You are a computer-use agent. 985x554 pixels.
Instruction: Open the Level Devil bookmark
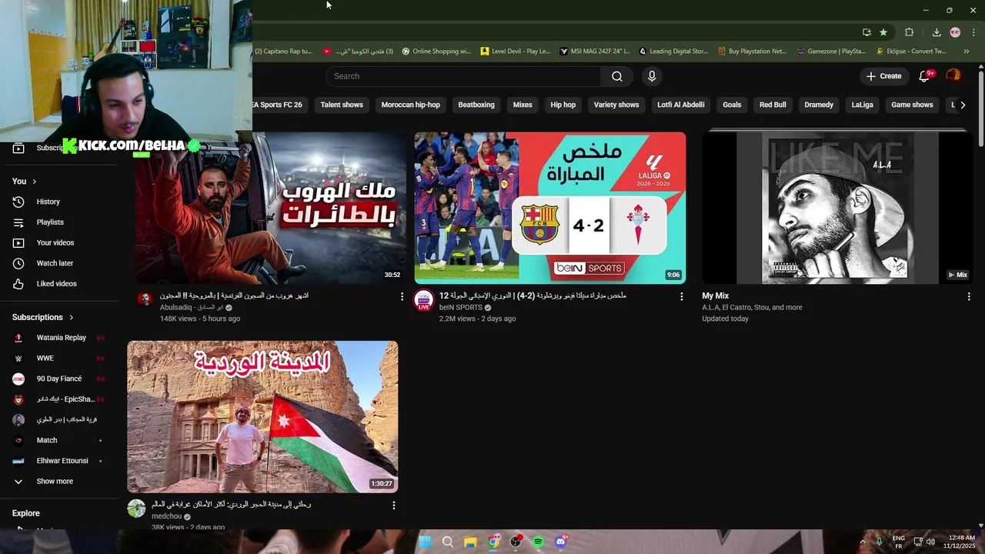[x=516, y=52]
